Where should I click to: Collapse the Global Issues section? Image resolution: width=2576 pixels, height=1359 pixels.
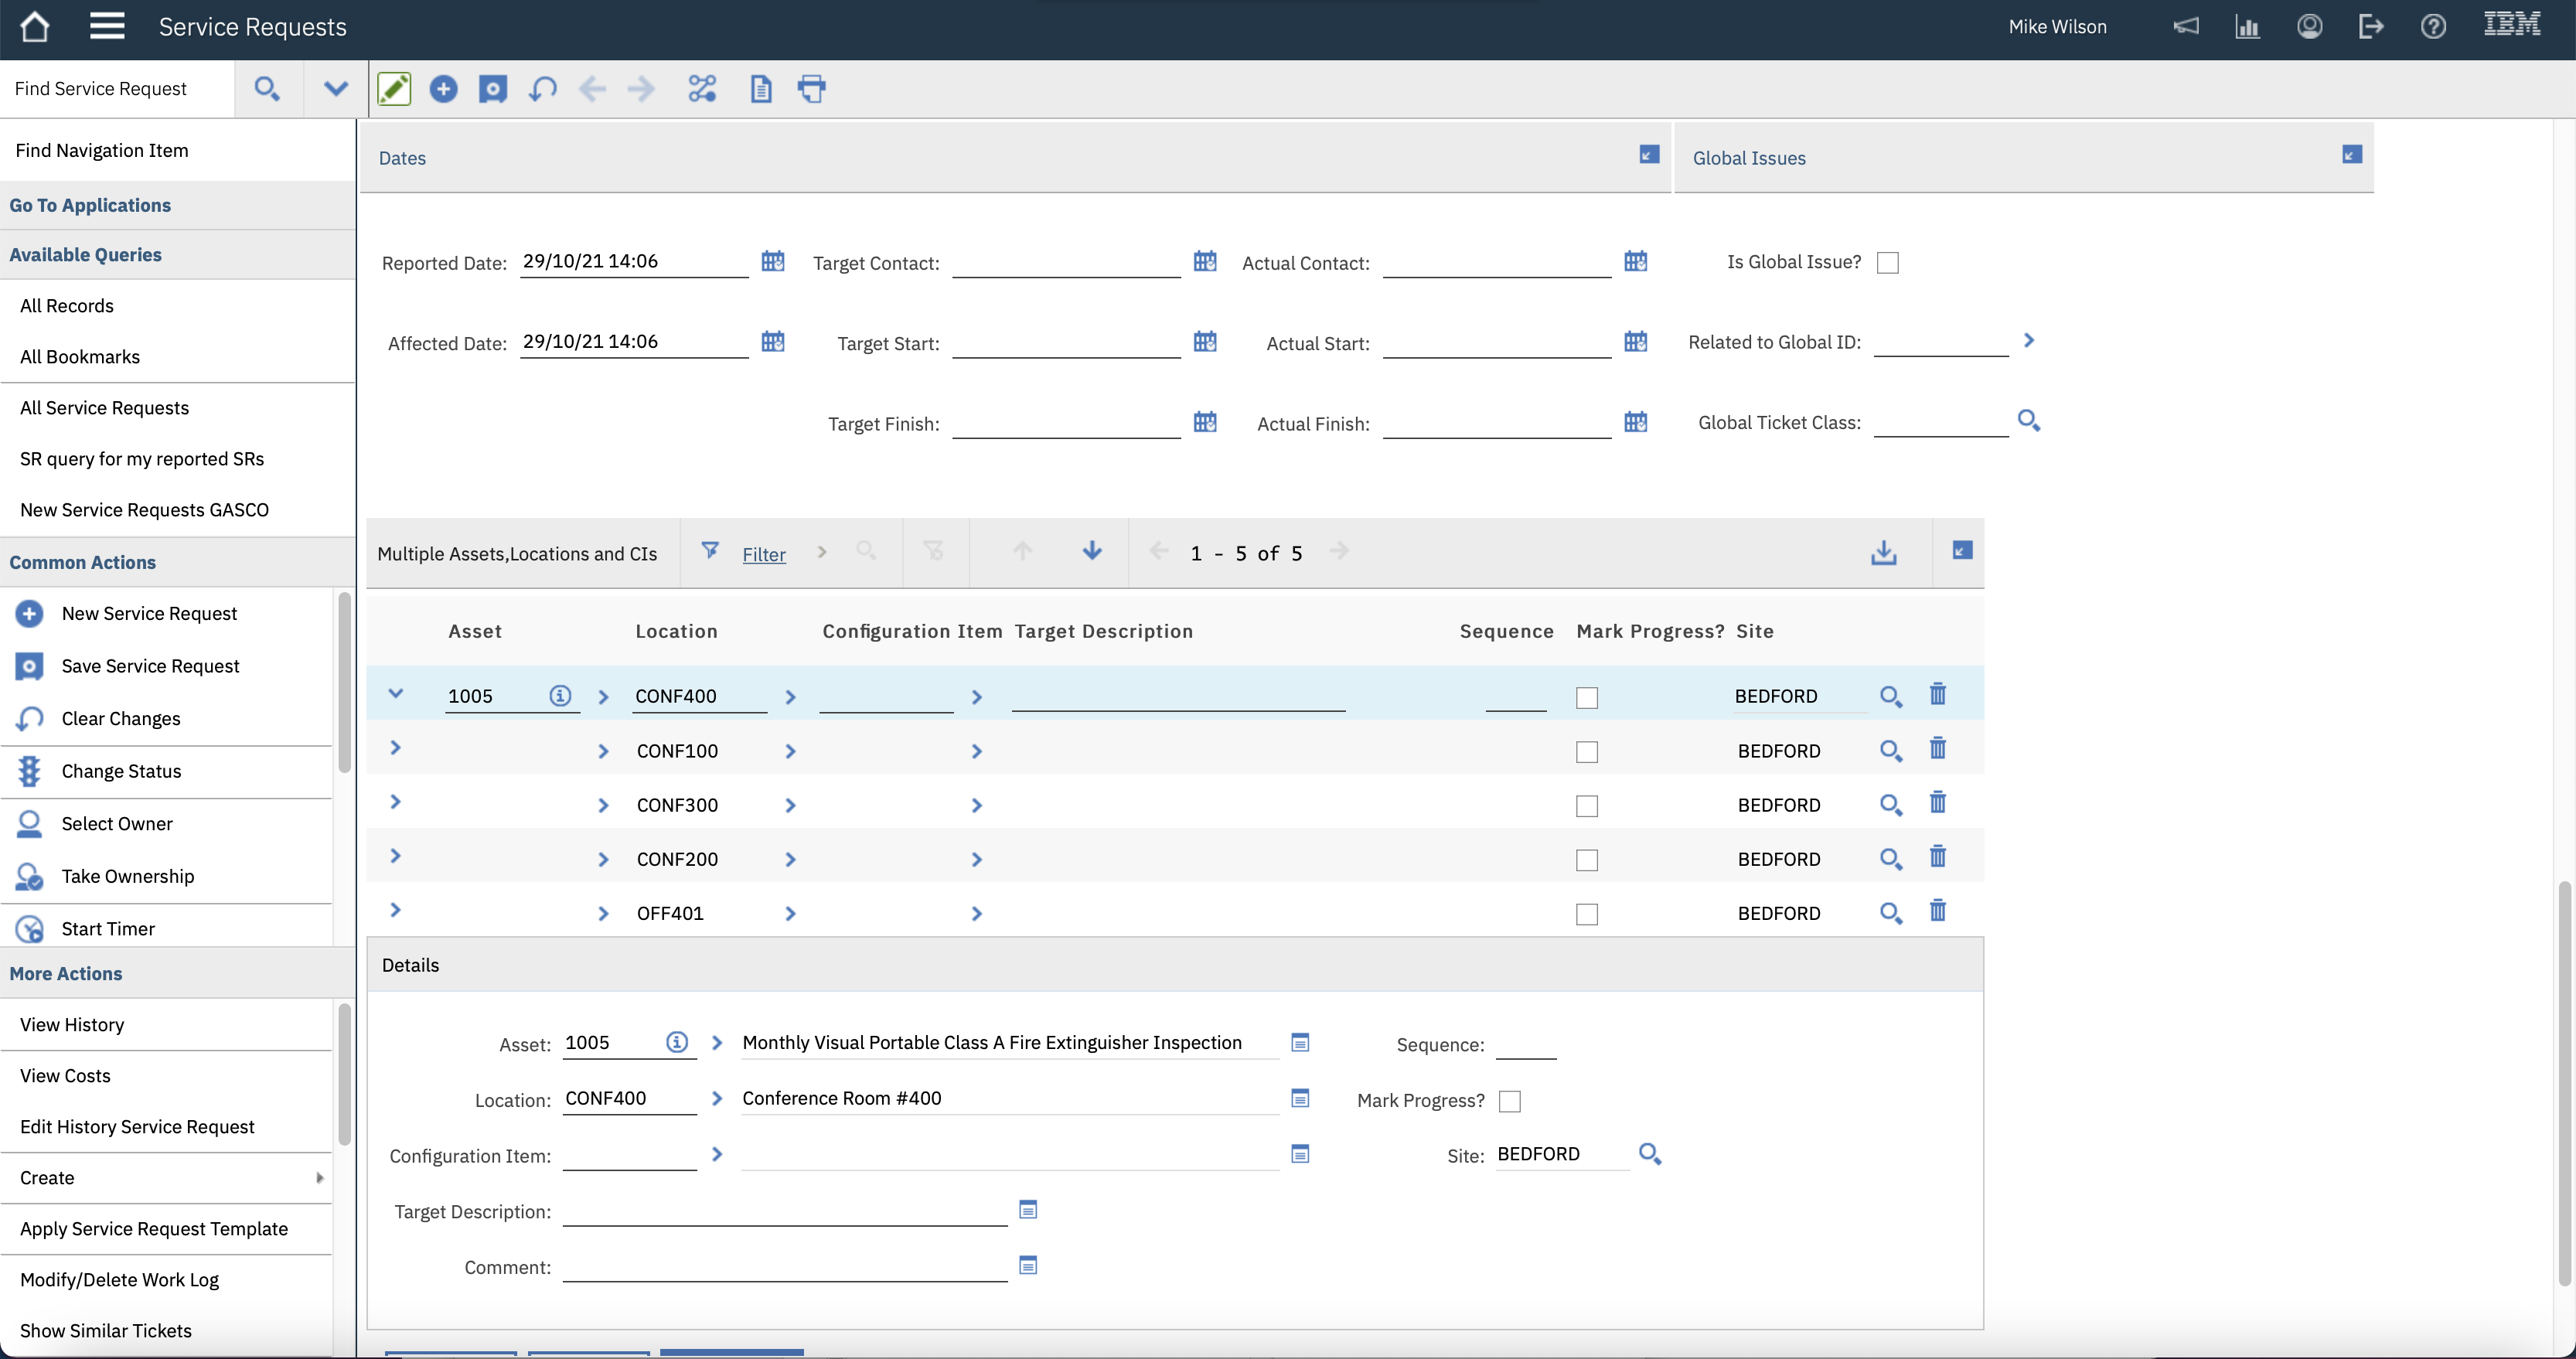[2352, 154]
